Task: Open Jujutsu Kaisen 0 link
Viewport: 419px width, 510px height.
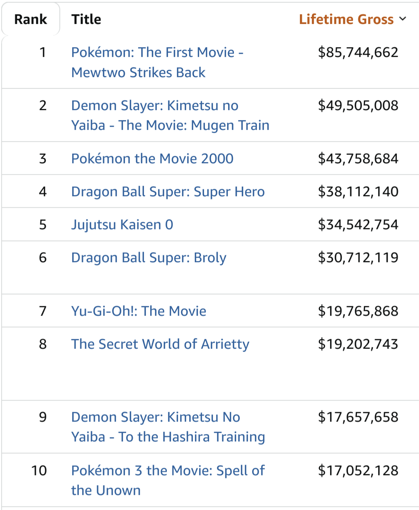Action: tap(122, 225)
